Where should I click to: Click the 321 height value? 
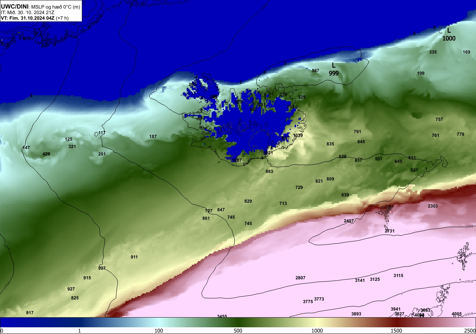click(72, 147)
